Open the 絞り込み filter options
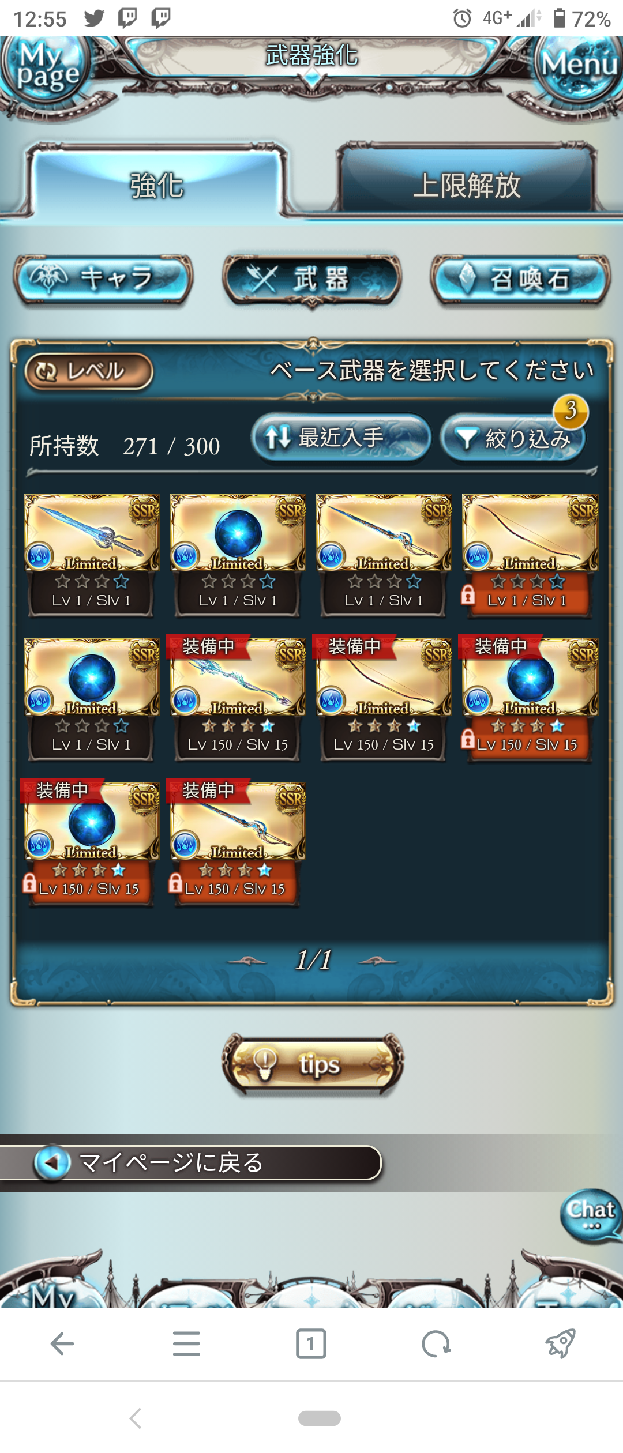 (x=513, y=438)
